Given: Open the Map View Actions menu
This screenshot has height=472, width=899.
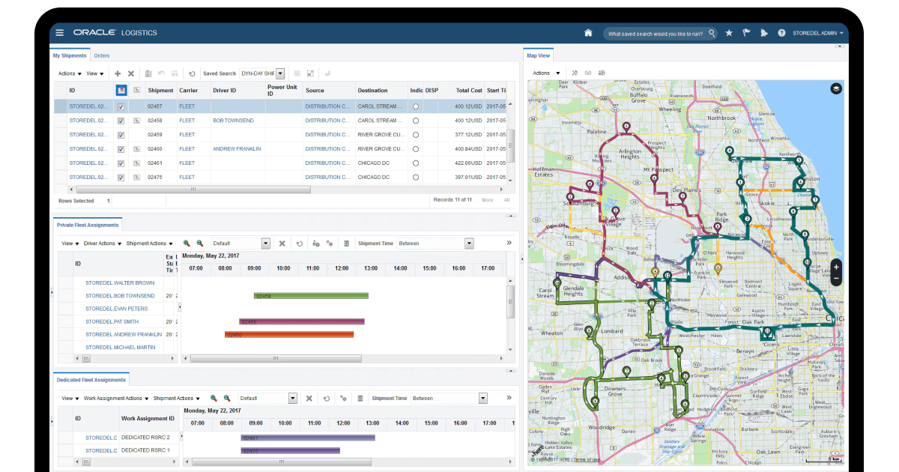Looking at the screenshot, I should 545,73.
